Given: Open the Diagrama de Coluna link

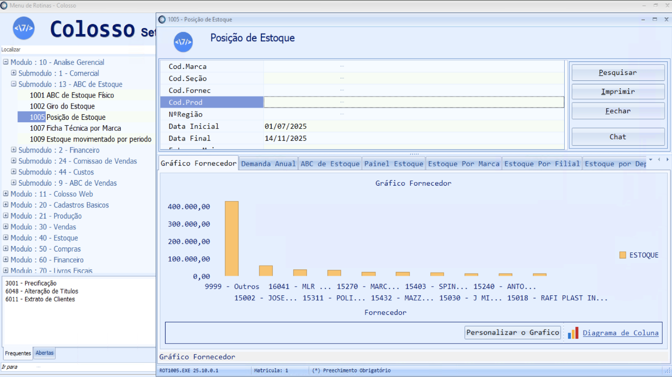Looking at the screenshot, I should pyautogui.click(x=620, y=333).
